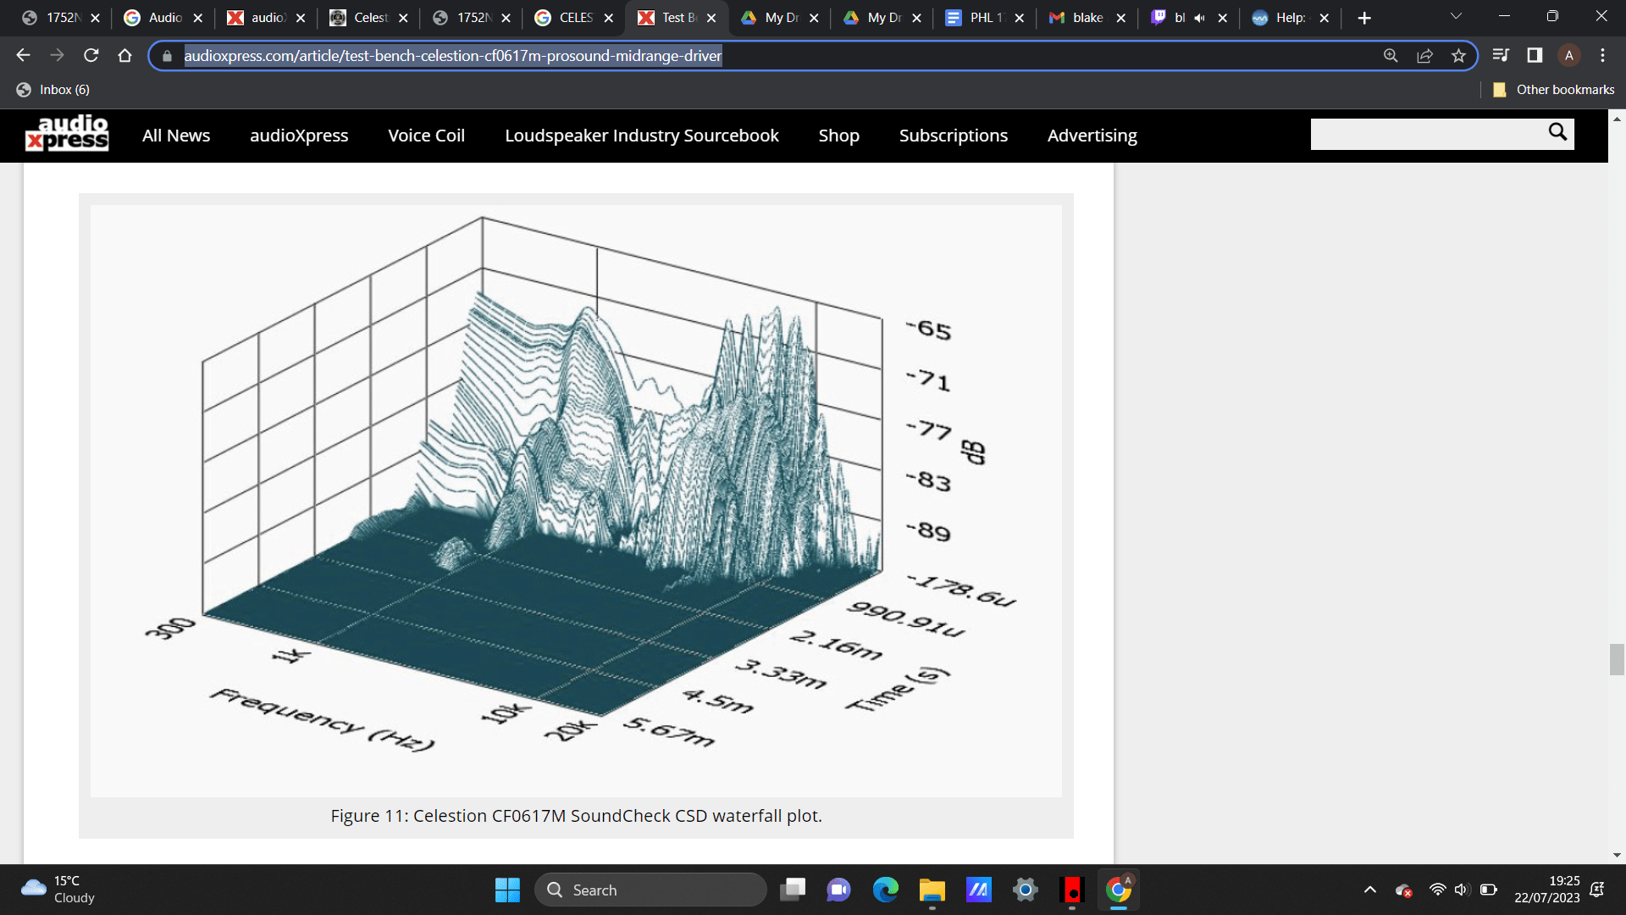Share this page via the share icon

[x=1424, y=55]
